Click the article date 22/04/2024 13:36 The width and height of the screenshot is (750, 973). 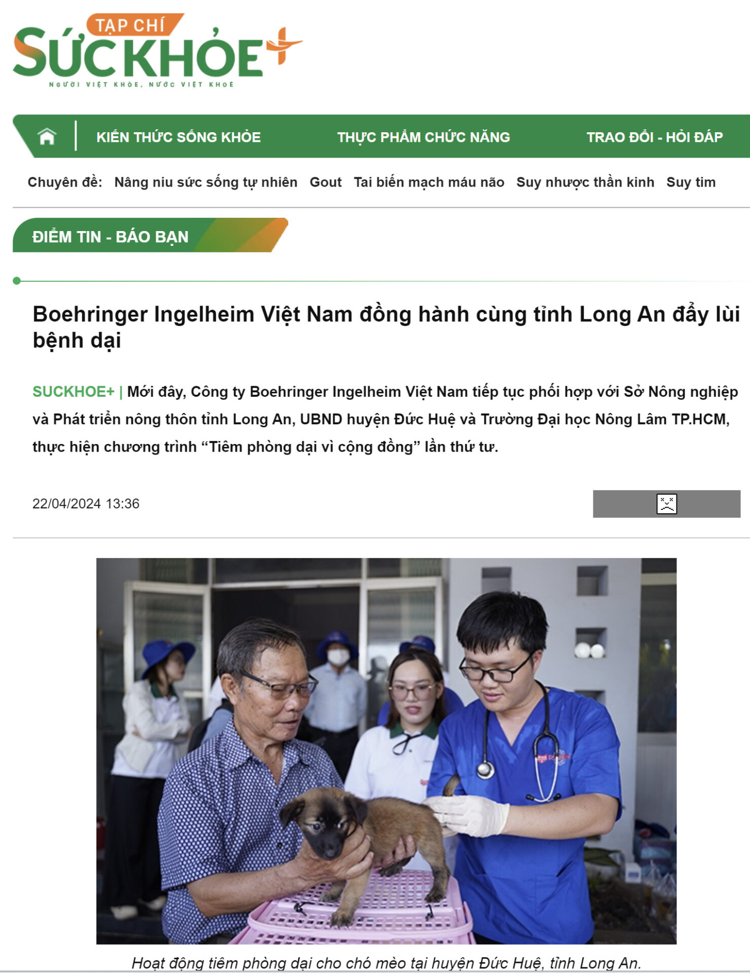pyautogui.click(x=86, y=504)
